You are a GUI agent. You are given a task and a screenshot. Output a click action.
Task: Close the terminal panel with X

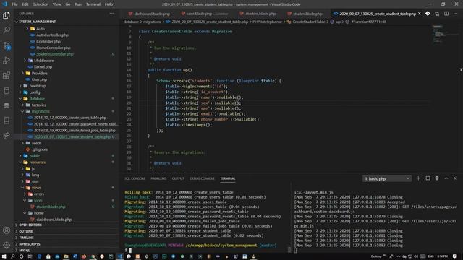(455, 178)
